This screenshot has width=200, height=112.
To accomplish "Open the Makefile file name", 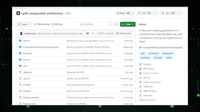I will (x=27, y=91).
